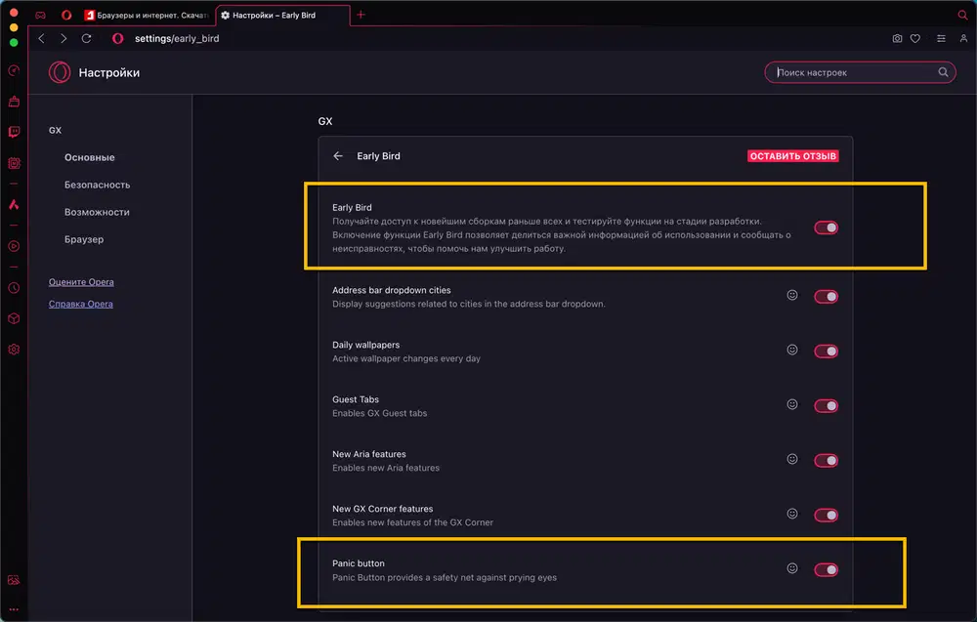Open the Player icon in the sidebar
977x622 pixels.
[14, 246]
